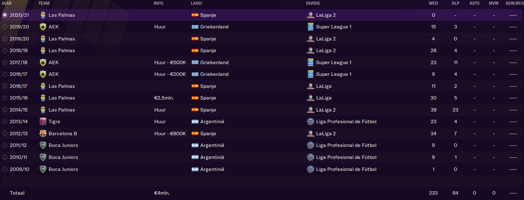Sort by the JAAR column header
Screen dimensions: 524x200
[x=7, y=3]
